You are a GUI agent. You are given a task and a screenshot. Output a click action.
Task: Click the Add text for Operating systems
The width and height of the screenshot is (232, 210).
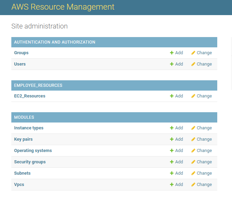coord(179,151)
